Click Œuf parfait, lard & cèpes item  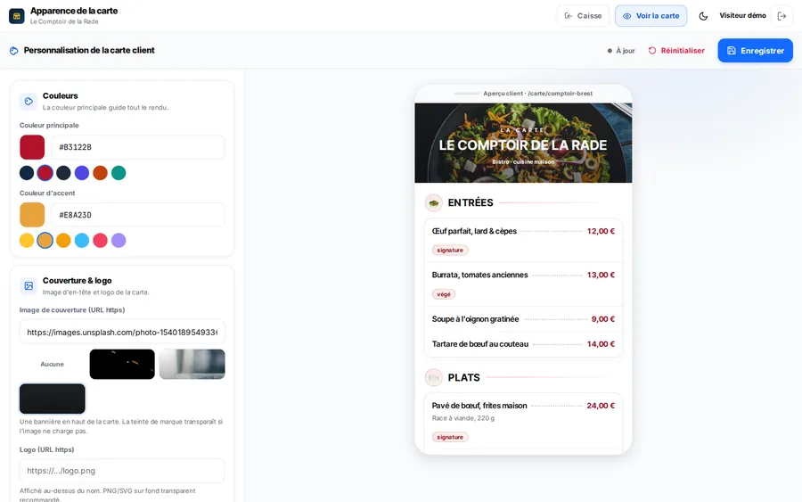pyautogui.click(x=523, y=241)
